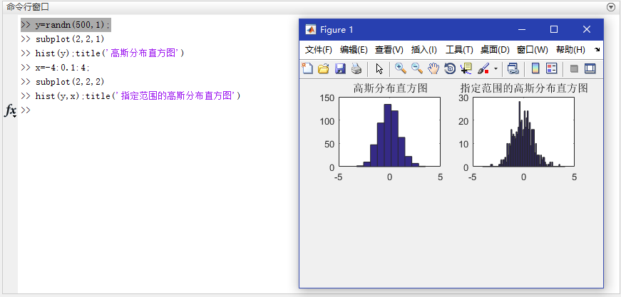Close the Figure 1 window
The width and height of the screenshot is (621, 297).
587,30
